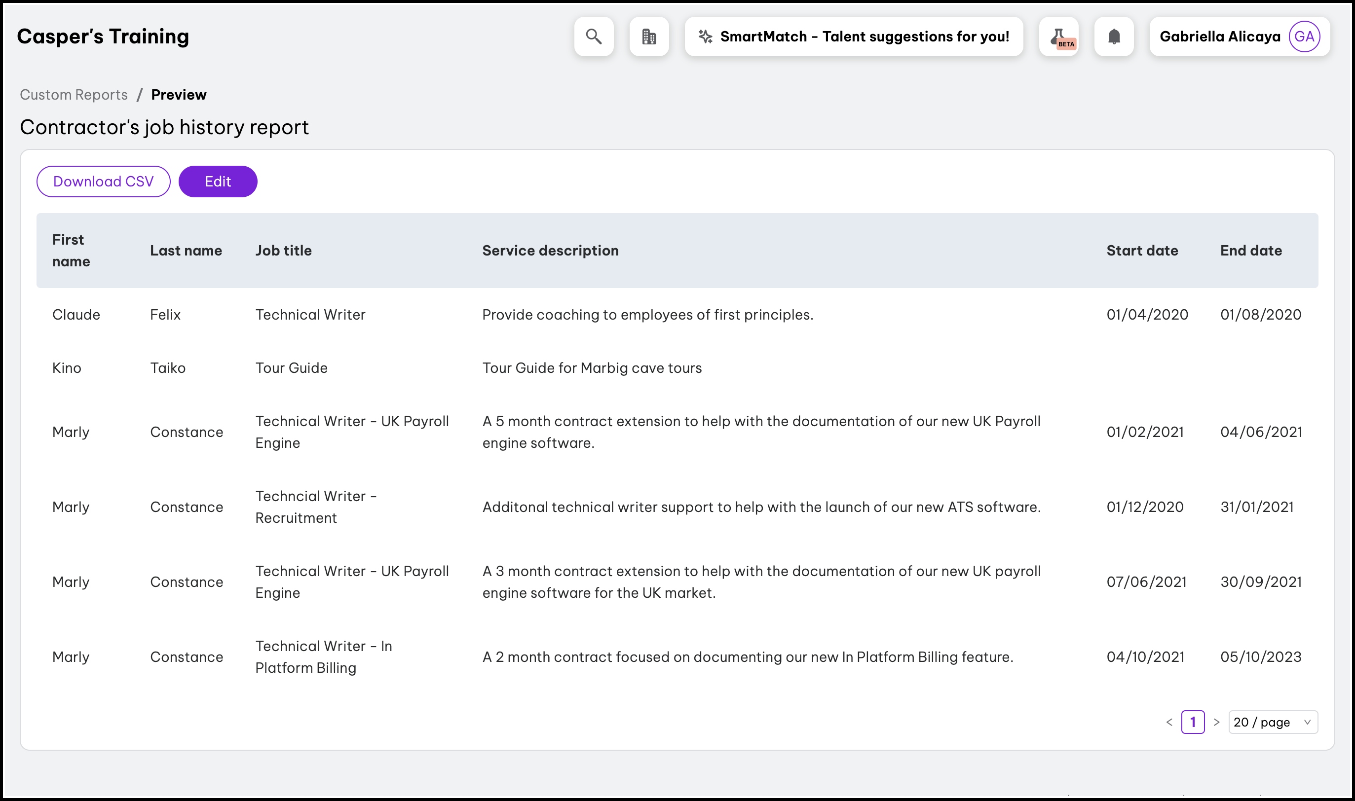The width and height of the screenshot is (1355, 801).
Task: Click the purple Edit button
Action: point(218,182)
